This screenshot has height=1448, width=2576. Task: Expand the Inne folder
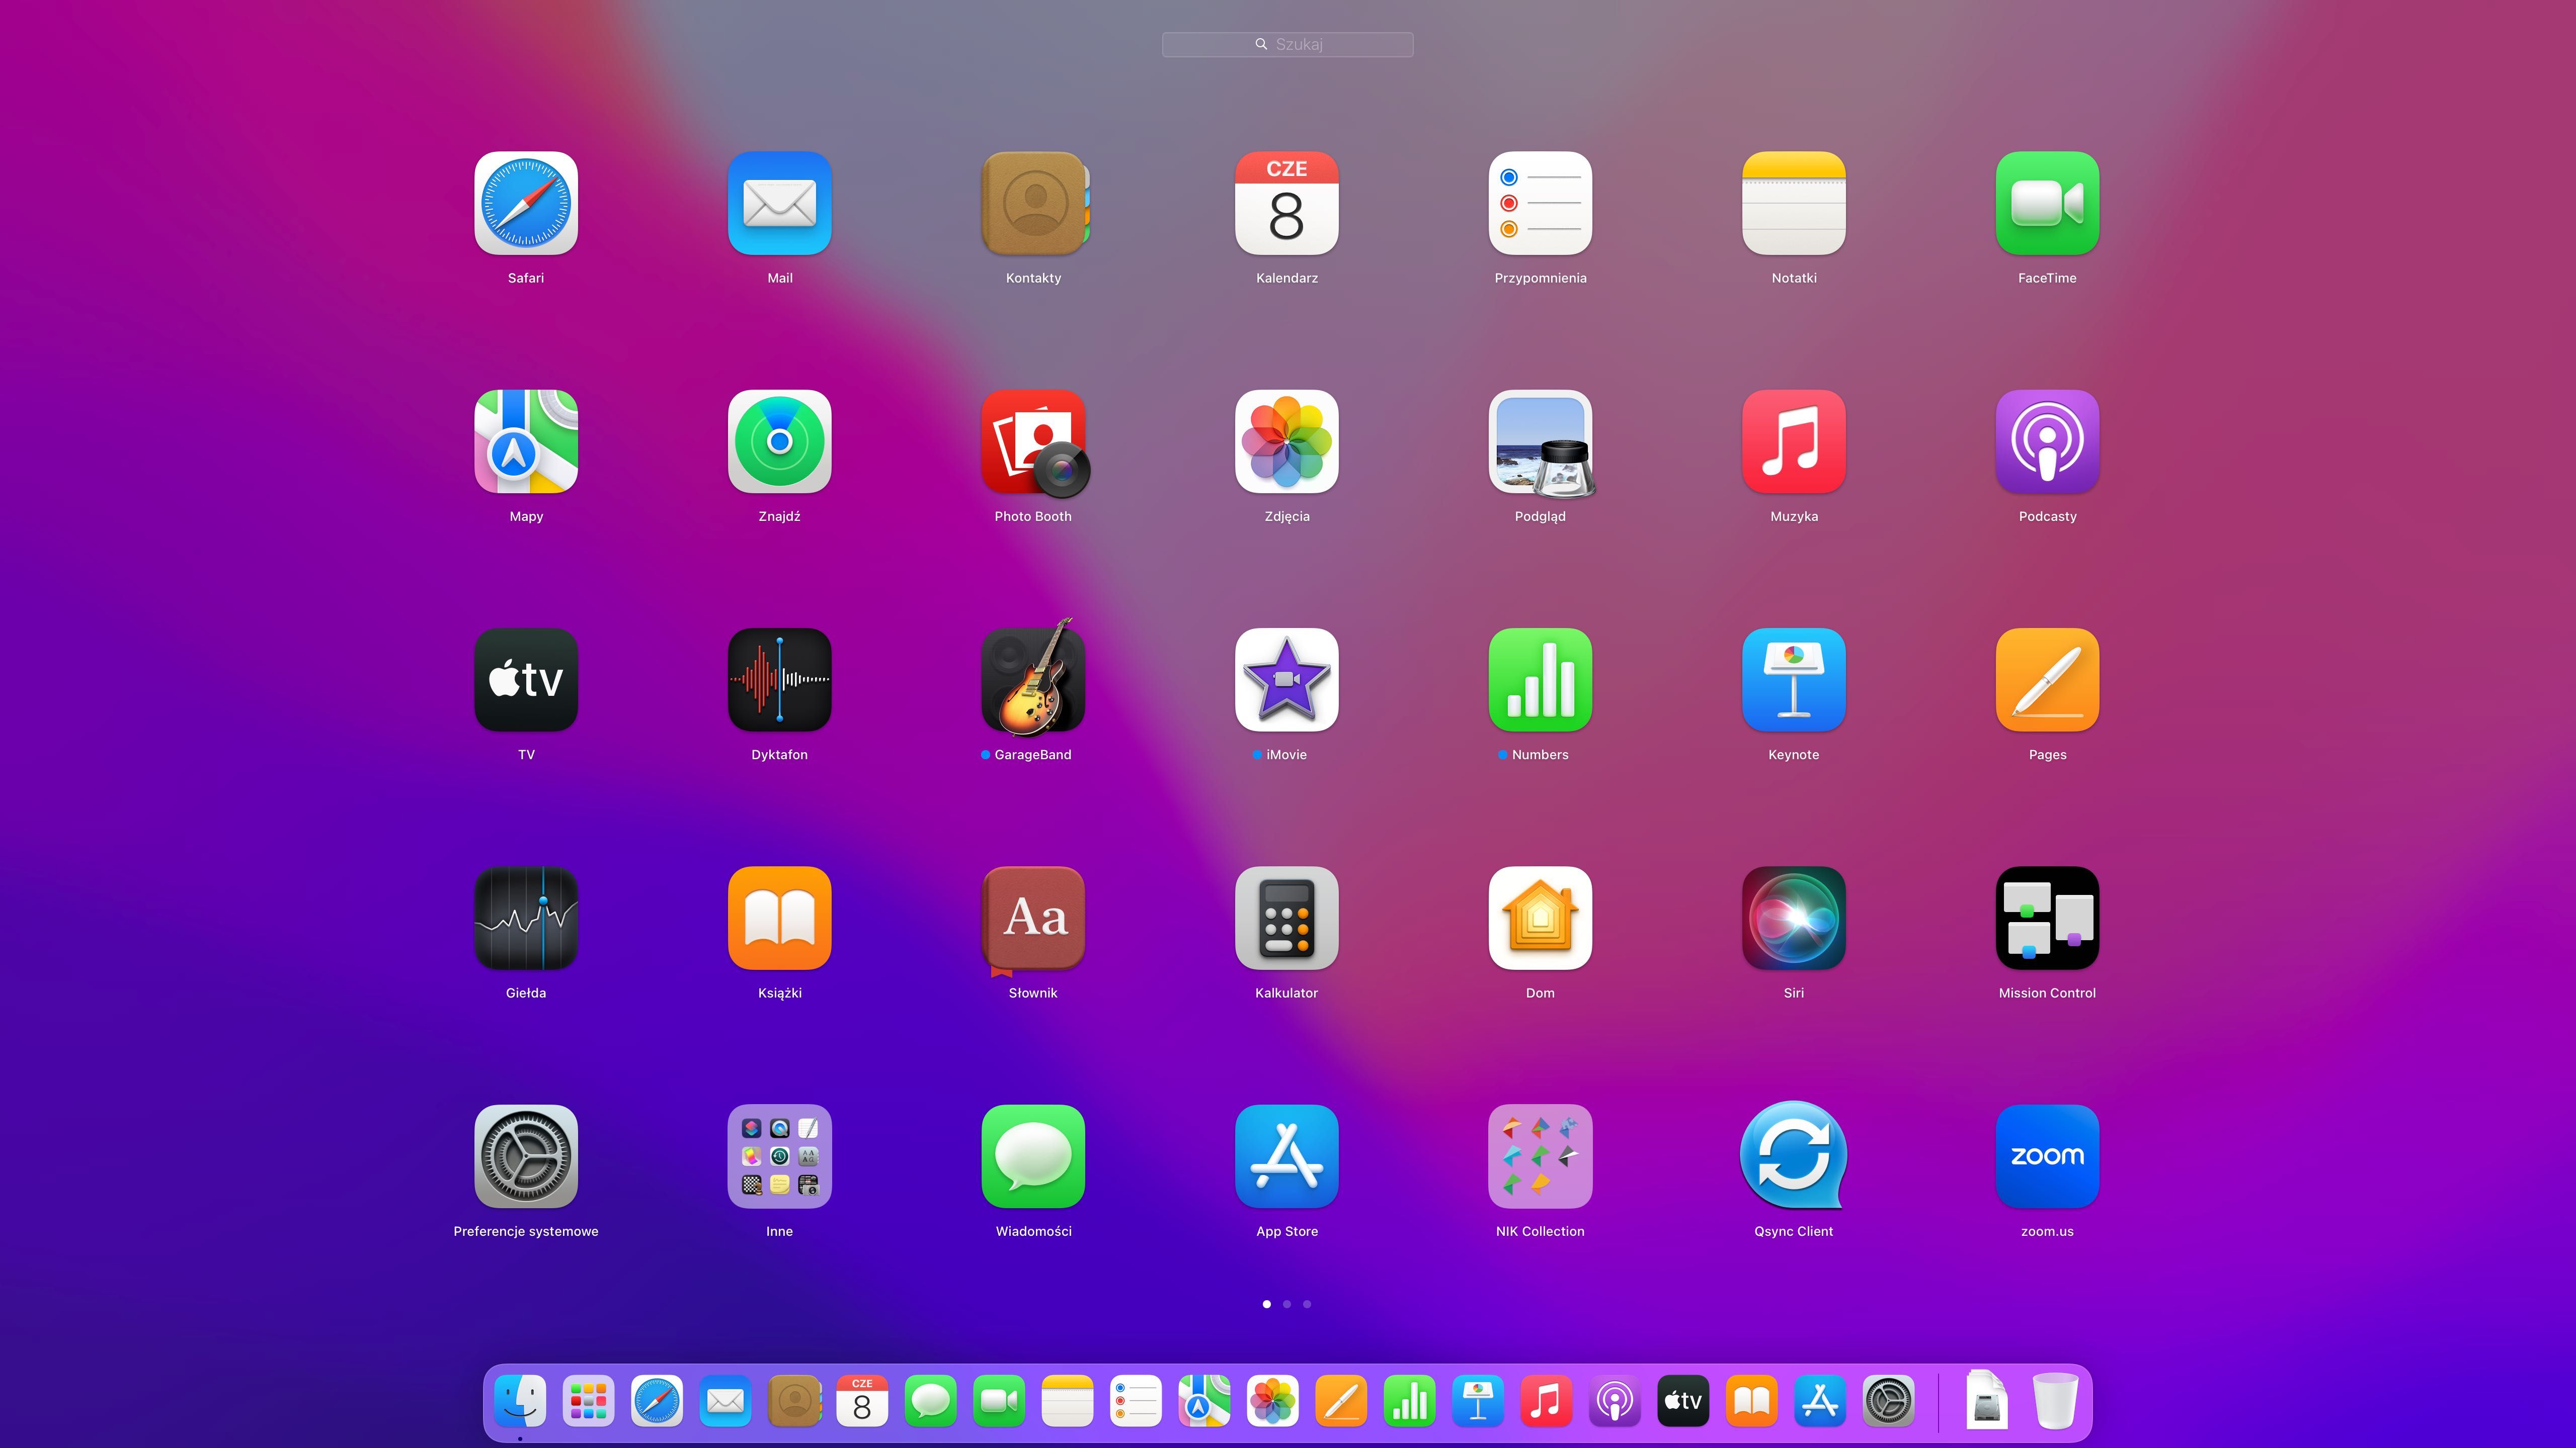780,1156
